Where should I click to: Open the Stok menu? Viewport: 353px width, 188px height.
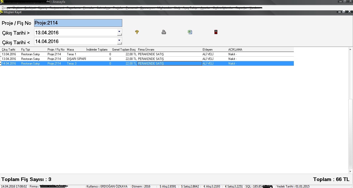(x=177, y=8)
